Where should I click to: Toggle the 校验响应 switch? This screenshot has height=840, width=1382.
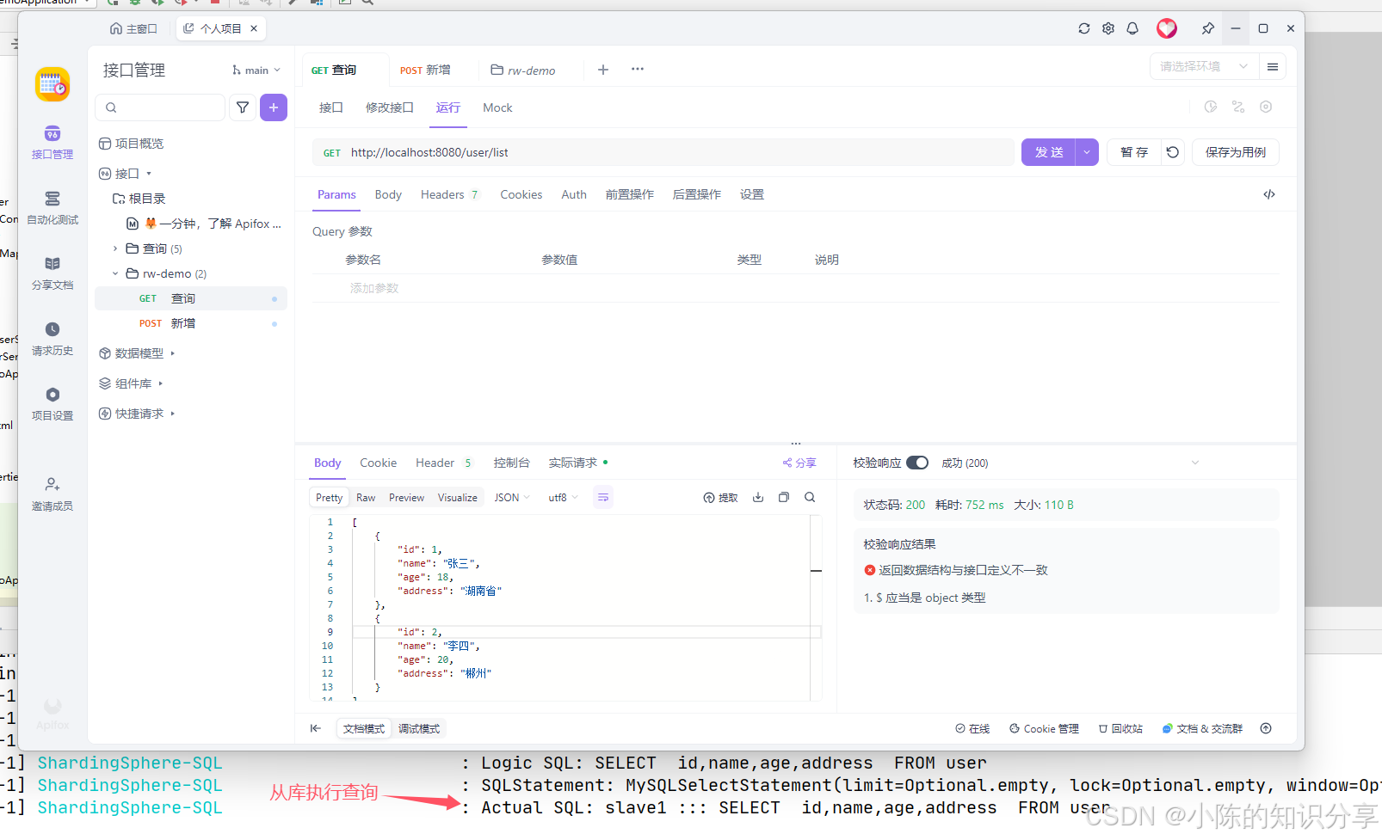(917, 462)
